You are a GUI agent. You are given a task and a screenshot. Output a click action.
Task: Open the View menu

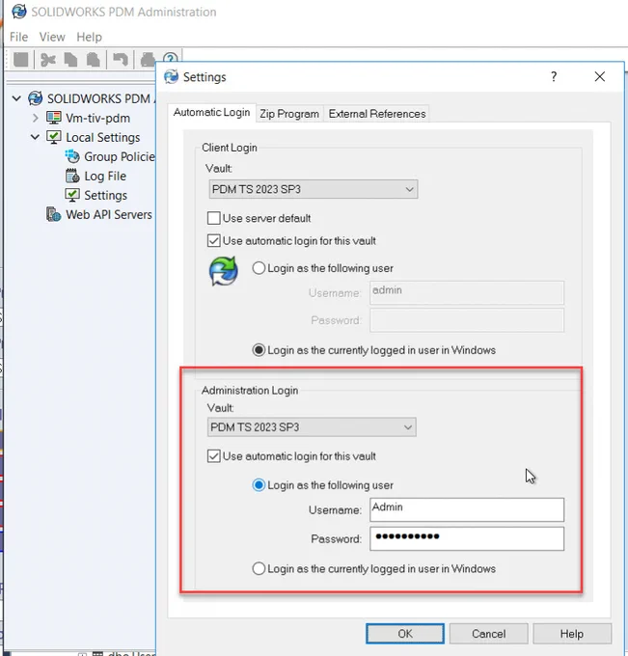click(52, 37)
